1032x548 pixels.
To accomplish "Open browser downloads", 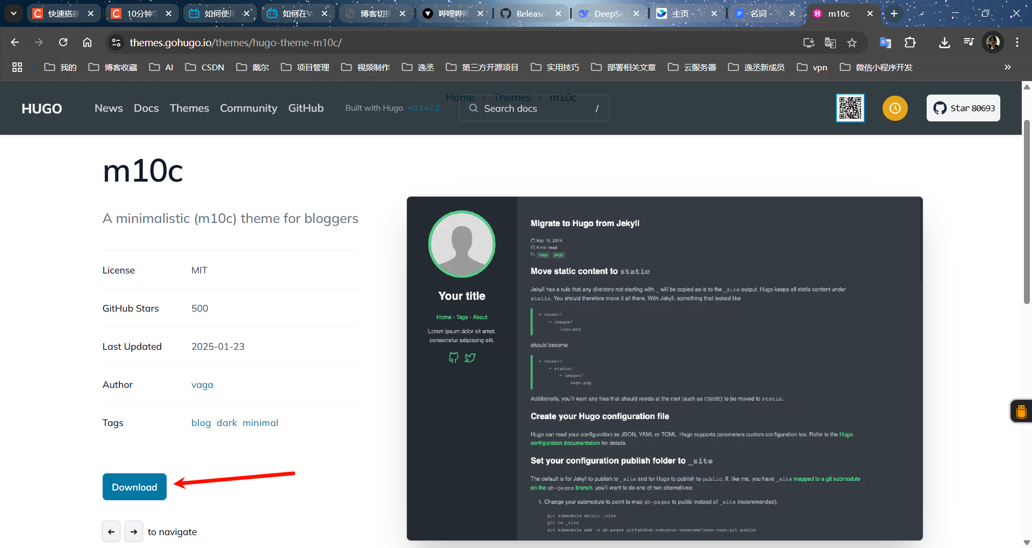I will pos(944,42).
